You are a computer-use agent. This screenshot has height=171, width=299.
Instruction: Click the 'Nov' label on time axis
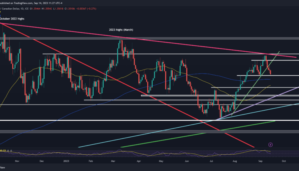click(x=16, y=162)
